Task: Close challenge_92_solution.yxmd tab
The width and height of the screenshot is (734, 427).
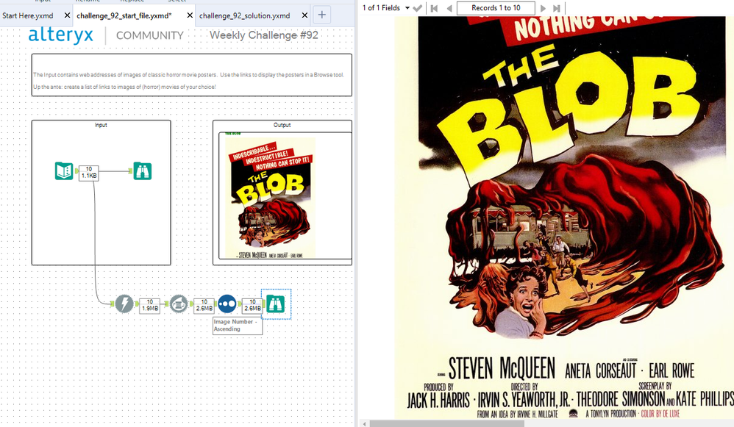Action: [304, 15]
